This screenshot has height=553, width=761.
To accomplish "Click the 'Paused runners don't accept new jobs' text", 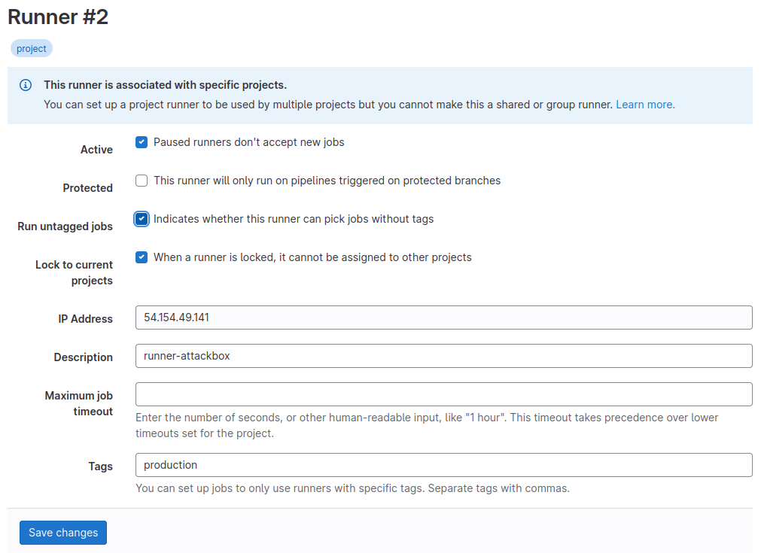I will tap(248, 142).
